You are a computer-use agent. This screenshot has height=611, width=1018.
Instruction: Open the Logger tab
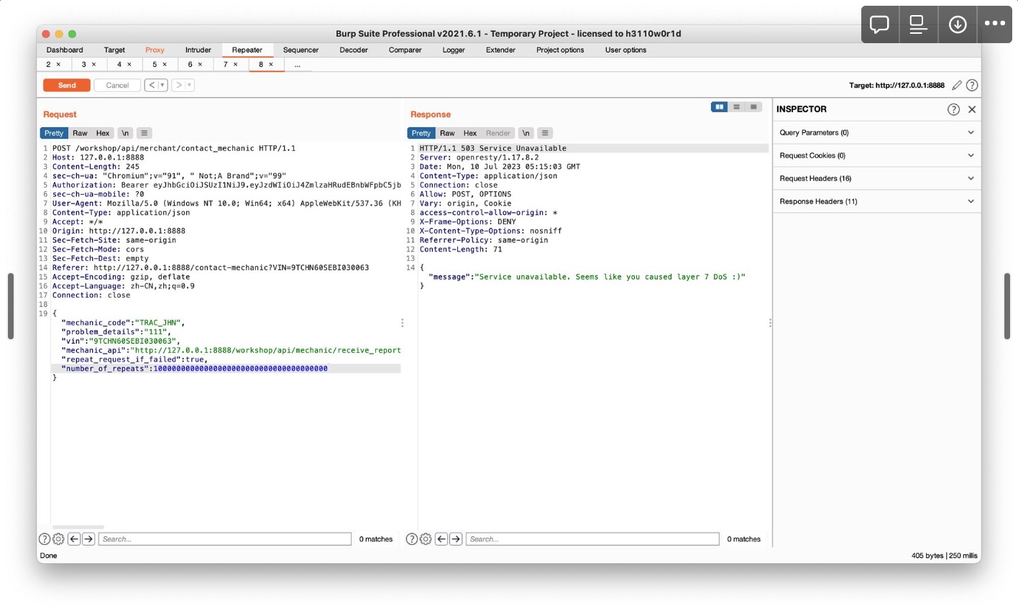click(454, 50)
